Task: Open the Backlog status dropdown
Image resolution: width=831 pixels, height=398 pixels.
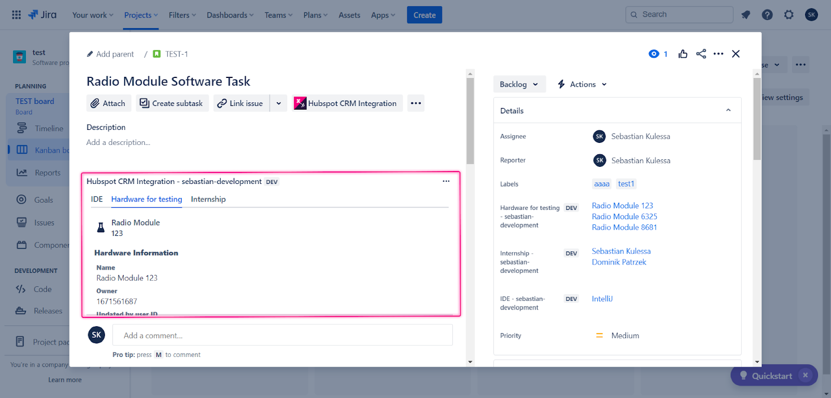Action: point(519,84)
